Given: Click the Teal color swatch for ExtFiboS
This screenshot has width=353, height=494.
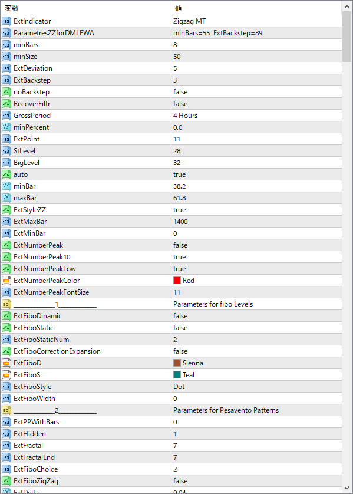Looking at the screenshot, I should (177, 374).
